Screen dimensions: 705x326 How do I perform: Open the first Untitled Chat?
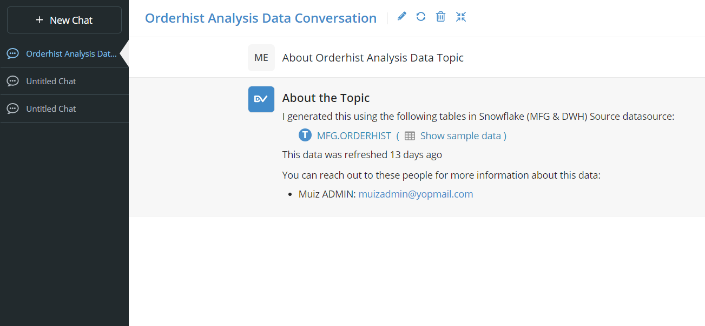[x=64, y=81]
